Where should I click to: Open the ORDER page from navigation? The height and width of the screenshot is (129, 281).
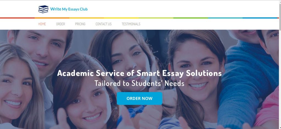61,24
